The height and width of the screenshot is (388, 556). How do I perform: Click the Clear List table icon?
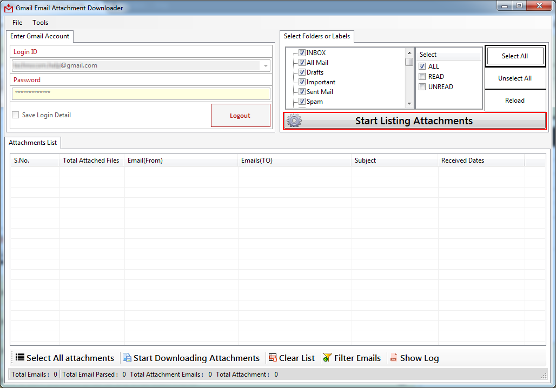[x=273, y=358]
